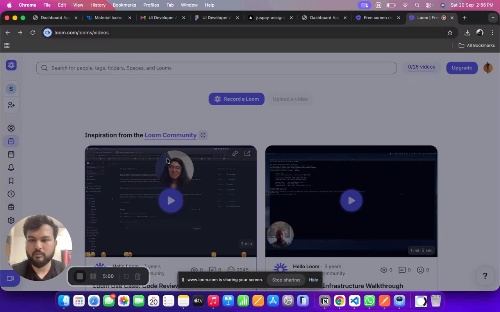The width and height of the screenshot is (500, 312).
Task: Click the Loom search field
Action: pos(216,68)
